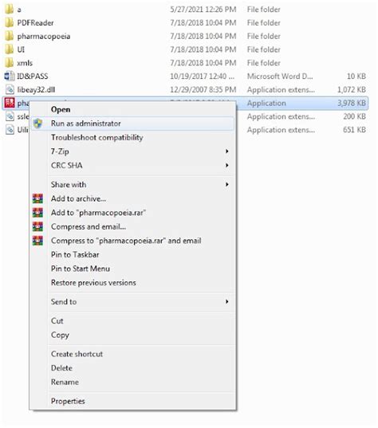This screenshot has height=428, width=378.
Task: Select the libeay32.dll file name
Action: point(36,90)
